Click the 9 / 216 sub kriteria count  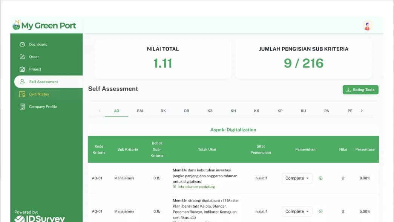tap(304, 63)
